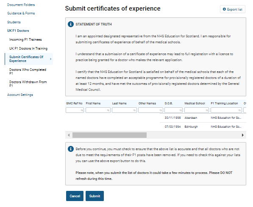Go to Account Settings
The image size is (253, 207).
click(20, 95)
